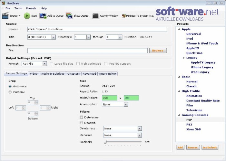The height and width of the screenshot is (161, 226).
Task: Switch to the Advanced tab
Action: point(89,74)
